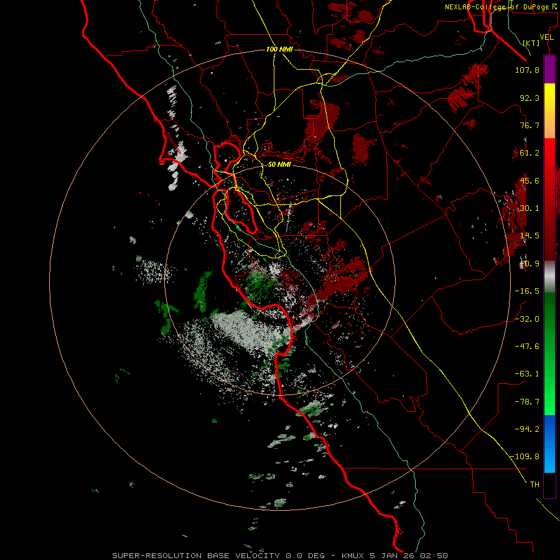Click the -32.0 legend value
The width and height of the screenshot is (560, 560).
(527, 319)
